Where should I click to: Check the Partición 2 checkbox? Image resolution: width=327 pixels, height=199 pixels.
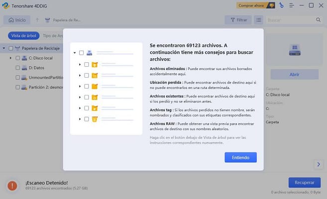pyautogui.click(x=18, y=87)
